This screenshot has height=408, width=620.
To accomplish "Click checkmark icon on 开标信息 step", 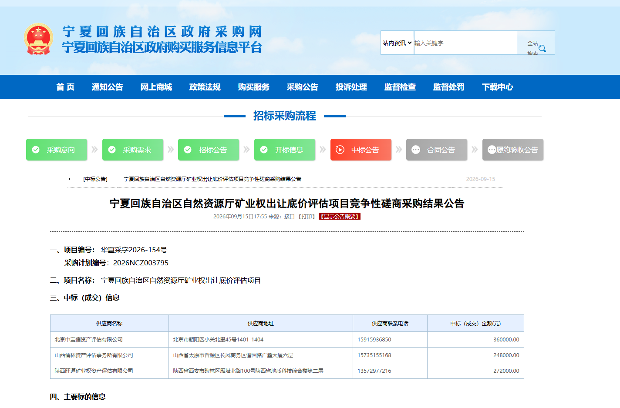I will pos(264,150).
